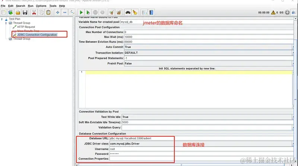Click the Clear broom icon
This screenshot has height=166, width=298.
[111, 13]
